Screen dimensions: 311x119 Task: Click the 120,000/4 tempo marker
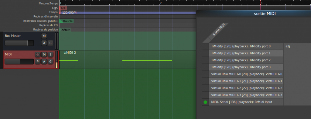(69, 13)
